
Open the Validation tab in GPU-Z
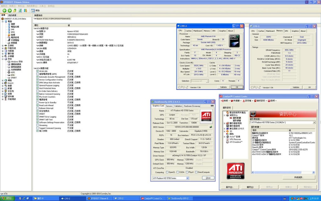click(178, 106)
